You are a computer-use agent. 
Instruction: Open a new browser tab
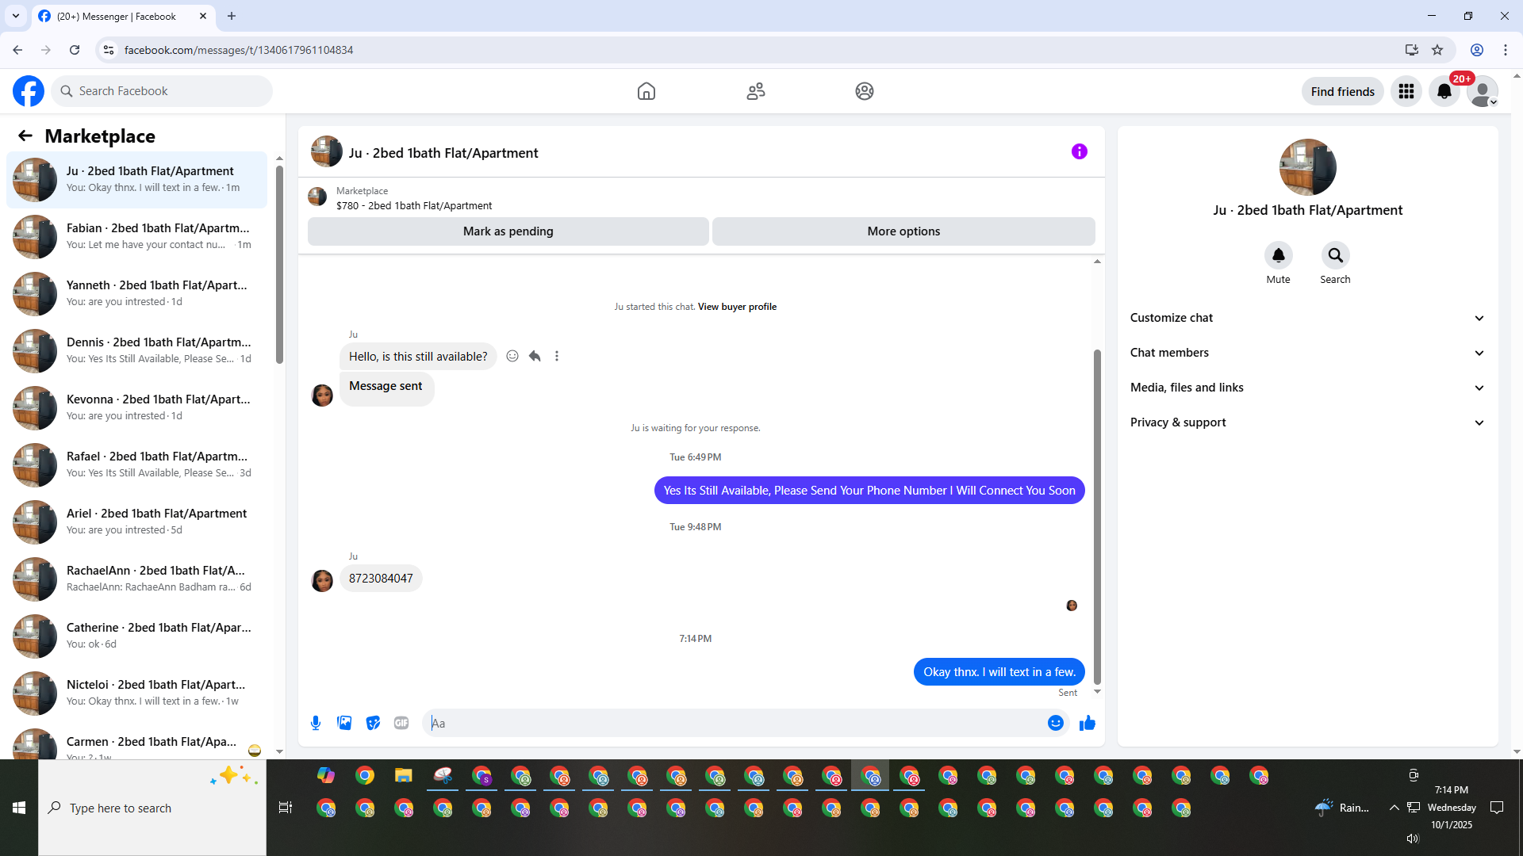[232, 16]
